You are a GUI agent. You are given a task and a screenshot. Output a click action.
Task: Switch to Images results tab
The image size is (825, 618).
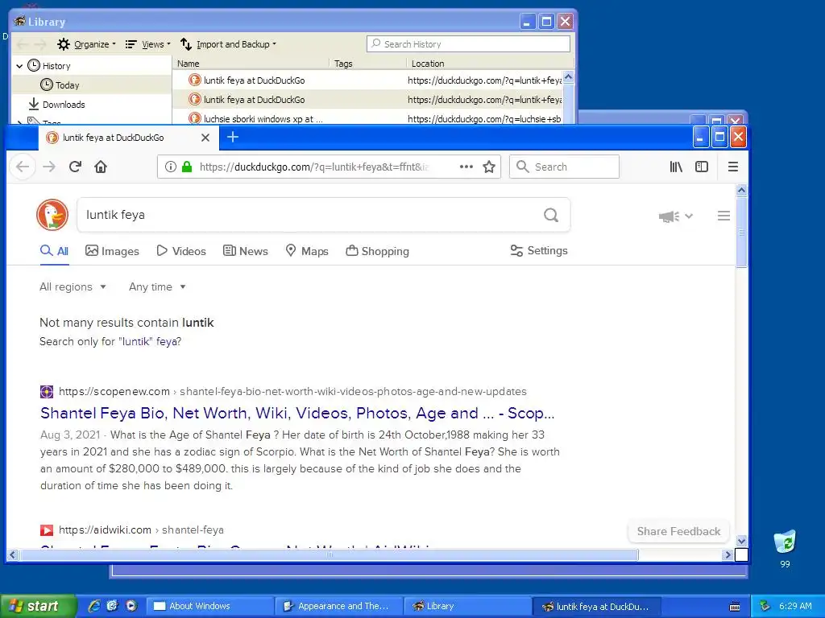(112, 251)
